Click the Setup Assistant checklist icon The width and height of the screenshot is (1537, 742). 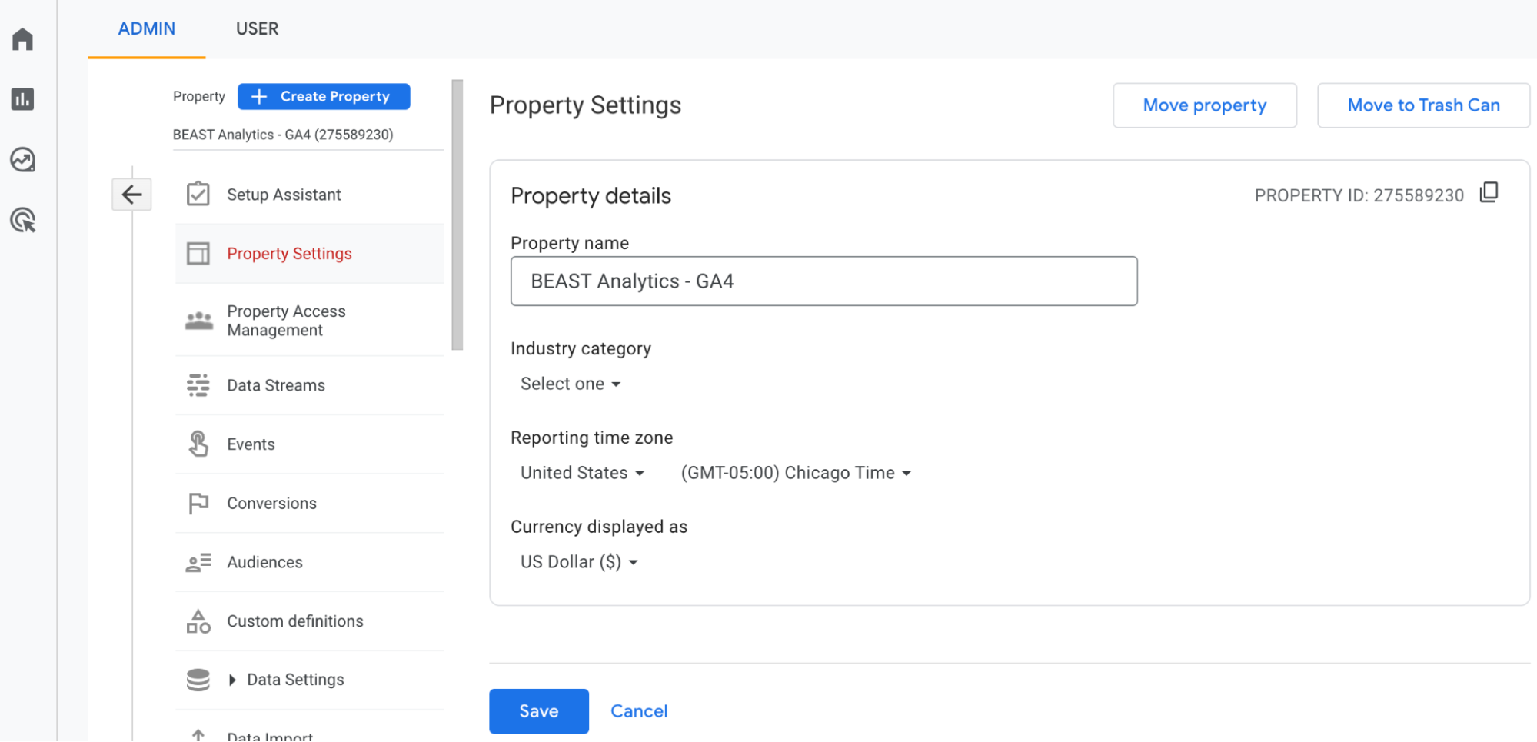(198, 194)
